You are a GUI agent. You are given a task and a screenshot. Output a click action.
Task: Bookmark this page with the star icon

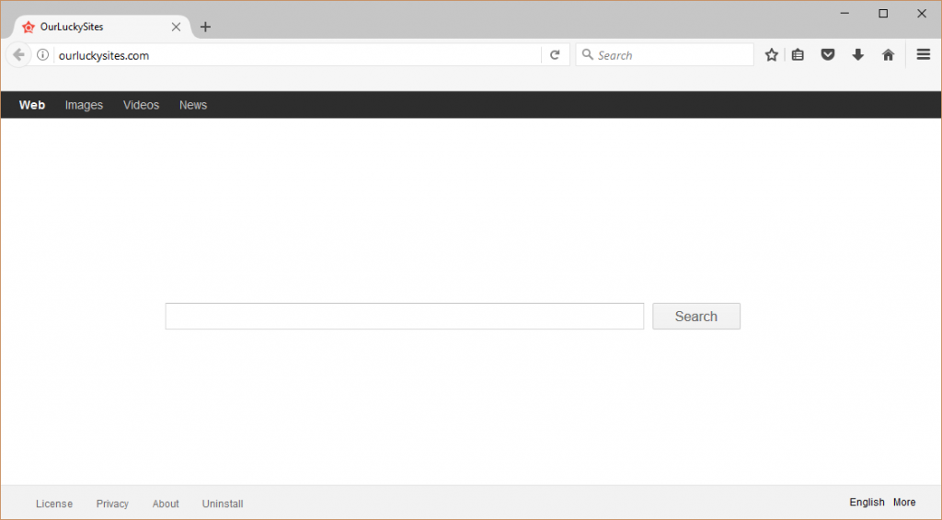click(772, 55)
